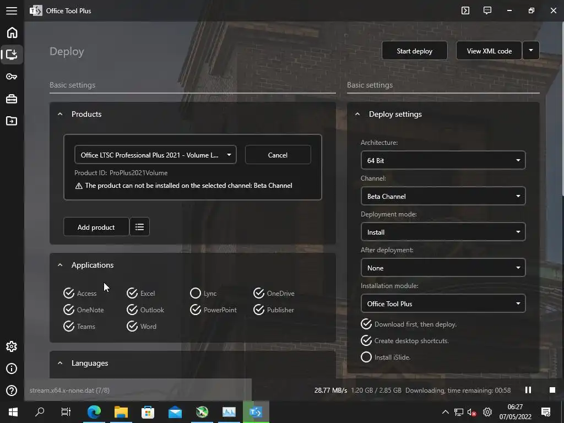Open taskbar Search

[x=40, y=412]
